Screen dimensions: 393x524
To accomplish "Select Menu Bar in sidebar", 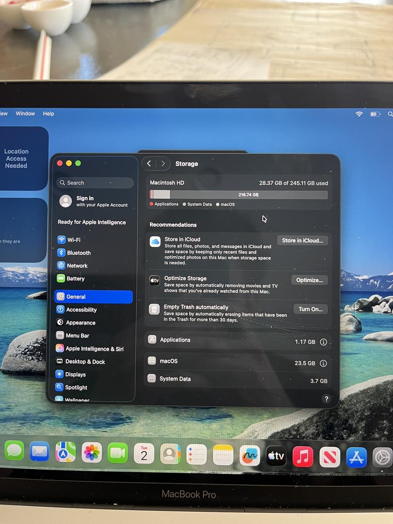I will point(94,336).
